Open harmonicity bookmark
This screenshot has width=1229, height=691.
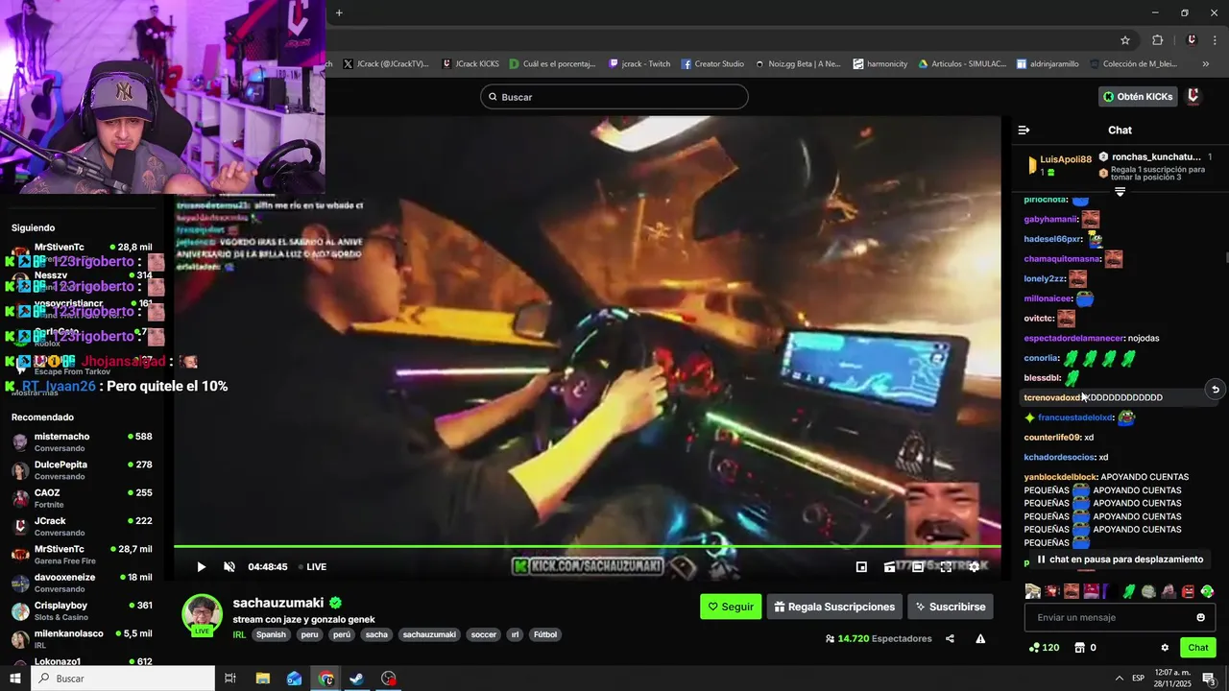point(880,64)
